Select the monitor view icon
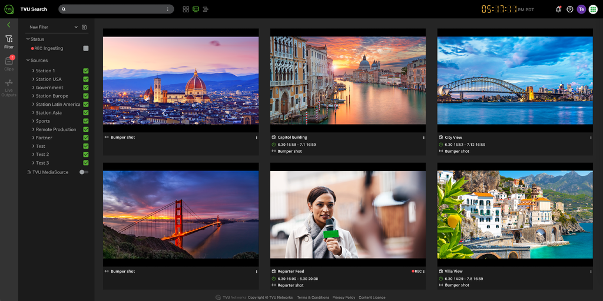Screen dimensions: 603x301 click(196, 9)
